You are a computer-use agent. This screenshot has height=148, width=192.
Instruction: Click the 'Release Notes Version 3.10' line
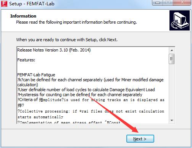click(x=54, y=50)
